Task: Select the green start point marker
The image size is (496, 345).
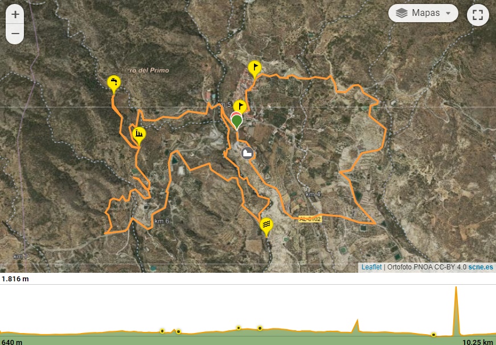Action: (x=237, y=122)
